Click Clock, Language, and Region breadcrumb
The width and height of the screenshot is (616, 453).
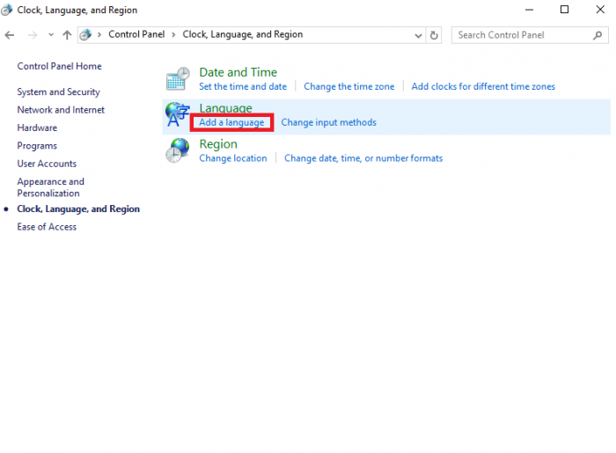[x=242, y=34]
